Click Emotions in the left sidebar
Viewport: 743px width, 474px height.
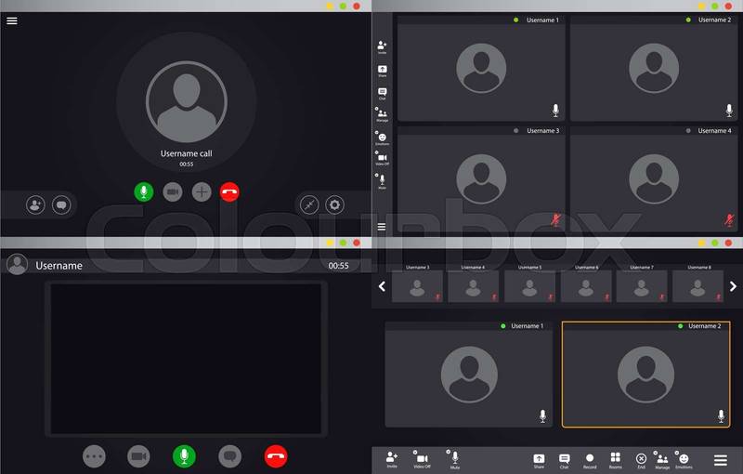click(382, 138)
